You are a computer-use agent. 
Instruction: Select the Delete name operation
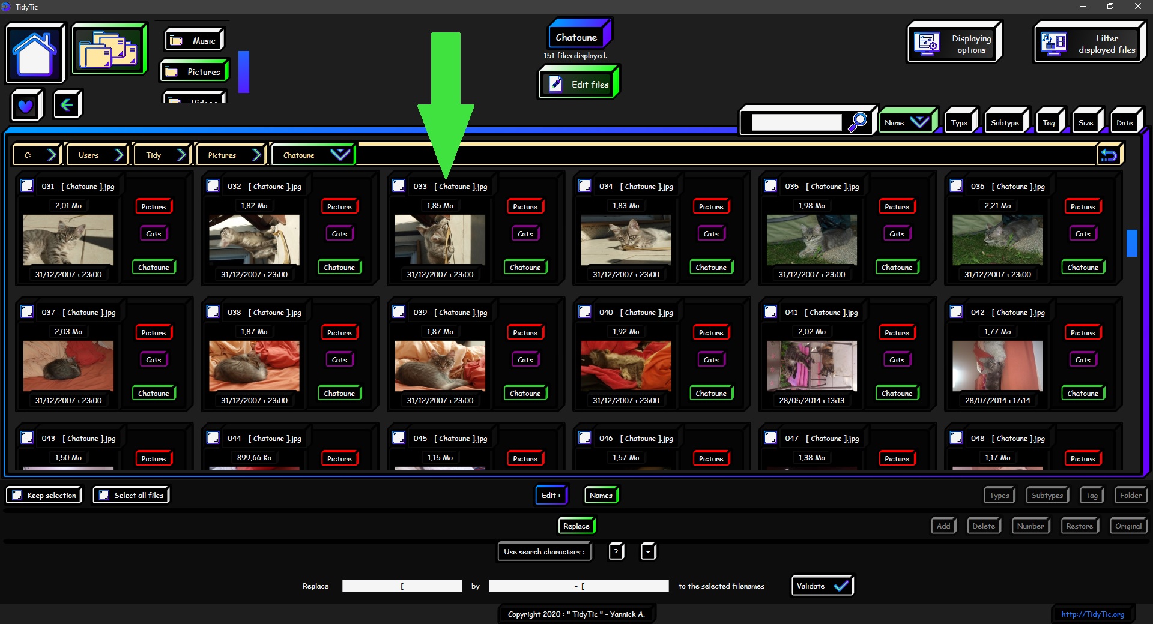[x=984, y=526]
